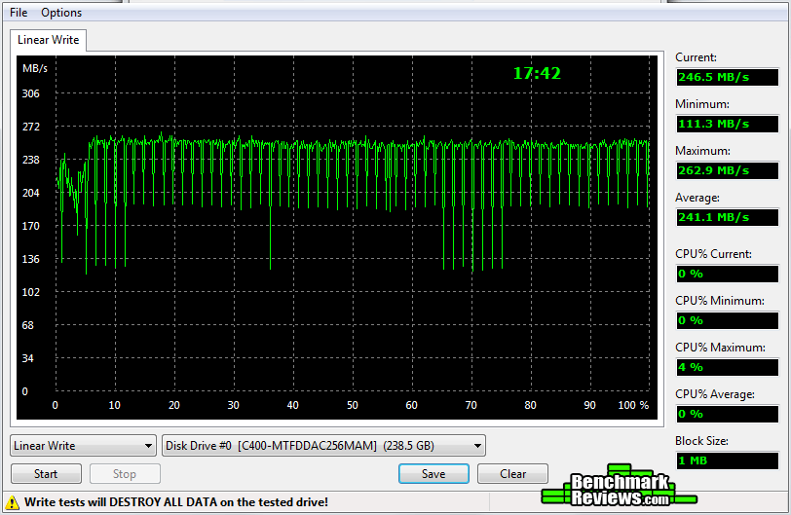Expand the Linear Write test type dropdown
791x515 pixels.
(83, 446)
